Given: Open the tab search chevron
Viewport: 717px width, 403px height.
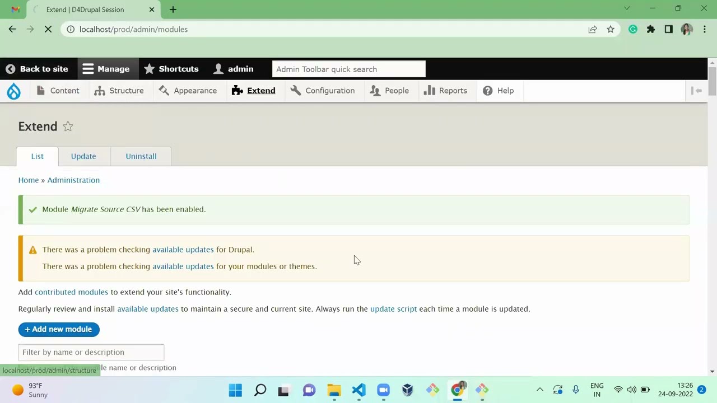Looking at the screenshot, I should [627, 8].
